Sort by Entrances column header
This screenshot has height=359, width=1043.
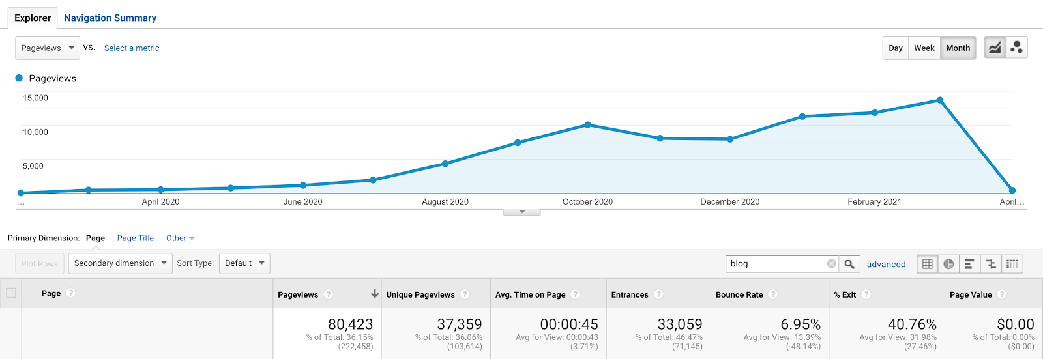pos(630,294)
